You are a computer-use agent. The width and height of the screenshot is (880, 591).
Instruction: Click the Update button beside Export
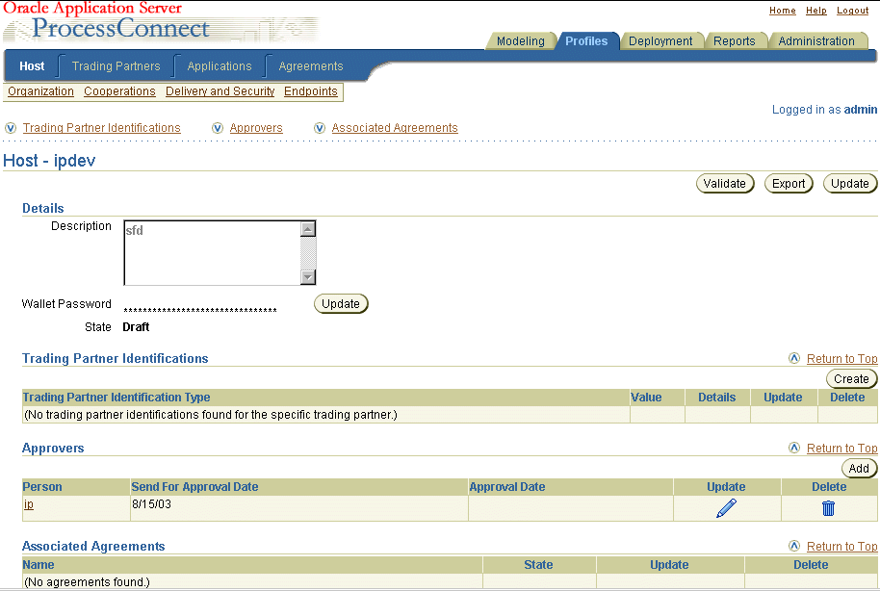click(x=850, y=184)
